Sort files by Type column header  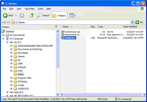pyautogui.click(x=108, y=27)
